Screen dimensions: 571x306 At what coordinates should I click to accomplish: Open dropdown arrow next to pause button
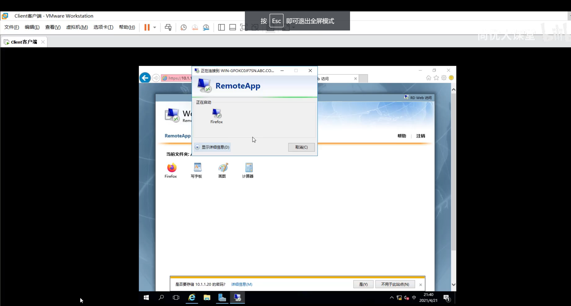pos(155,27)
